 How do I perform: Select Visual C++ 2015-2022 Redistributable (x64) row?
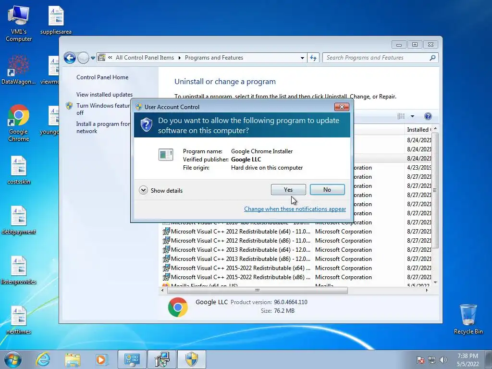(x=297, y=268)
